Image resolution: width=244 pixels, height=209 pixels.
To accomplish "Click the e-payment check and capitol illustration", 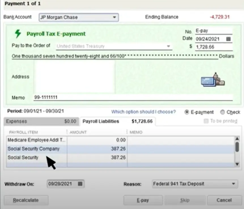I will (x=213, y=80).
